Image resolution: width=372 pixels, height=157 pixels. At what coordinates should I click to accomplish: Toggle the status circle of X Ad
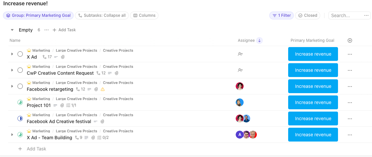tap(20, 54)
